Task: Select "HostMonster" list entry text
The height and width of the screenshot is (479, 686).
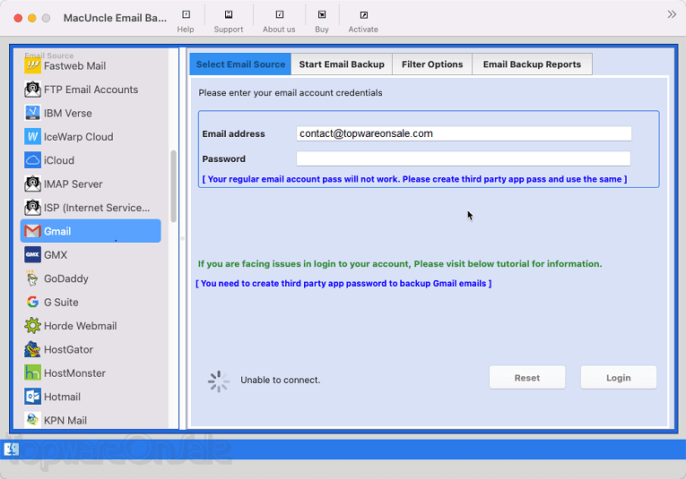Action: coord(74,372)
